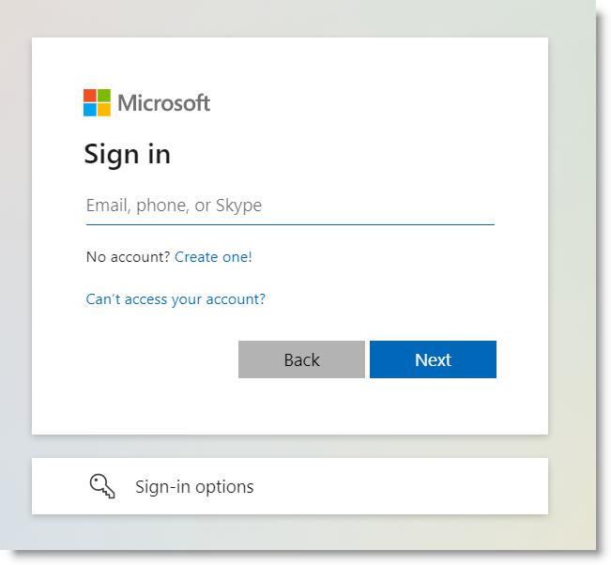Viewport: 611px width, 565px height.
Task: Click the underline beneath the email field
Action: pos(289,224)
